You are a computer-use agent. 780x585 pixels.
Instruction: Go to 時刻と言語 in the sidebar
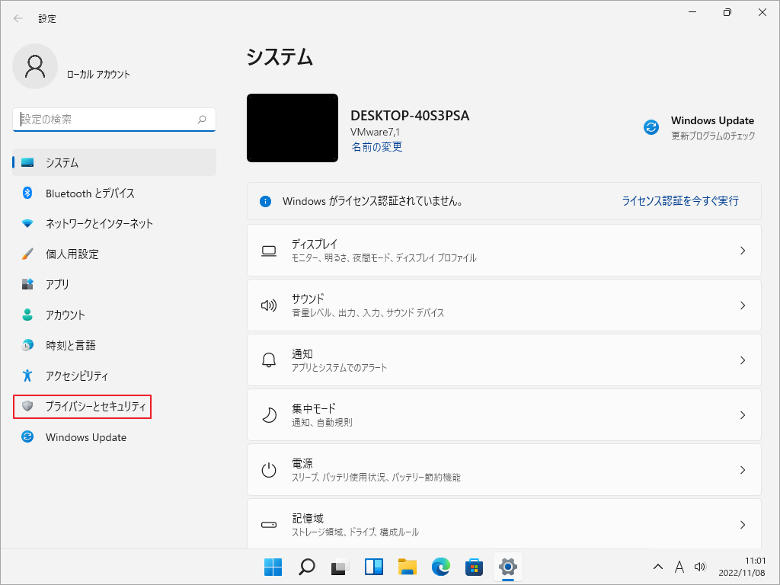coord(70,345)
